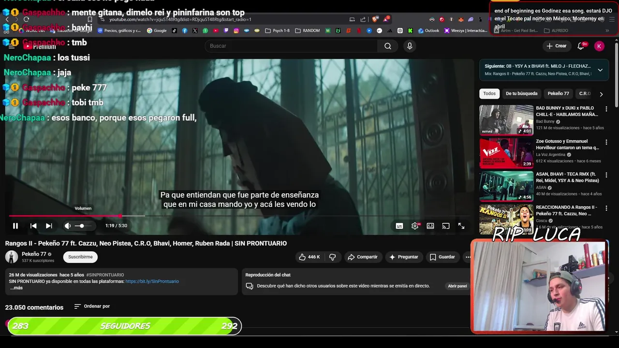Open more actions next to Guardar
This screenshot has height=348, width=619.
[x=468, y=257]
